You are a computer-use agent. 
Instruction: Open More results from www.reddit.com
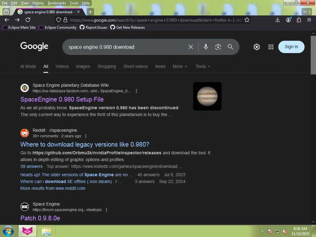(52, 188)
